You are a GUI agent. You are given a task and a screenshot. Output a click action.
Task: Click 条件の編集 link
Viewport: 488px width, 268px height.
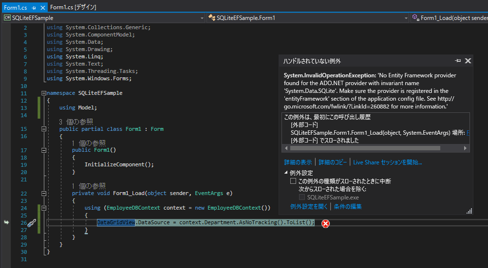(348, 206)
